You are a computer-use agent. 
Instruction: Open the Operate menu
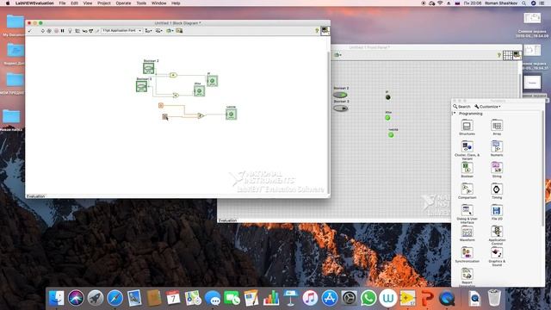coord(123,3)
